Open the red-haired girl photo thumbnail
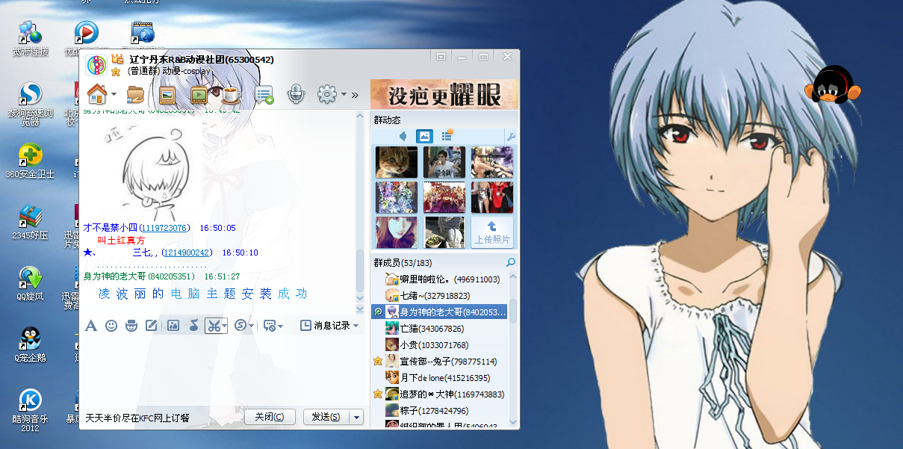The height and width of the screenshot is (449, 903). [397, 232]
